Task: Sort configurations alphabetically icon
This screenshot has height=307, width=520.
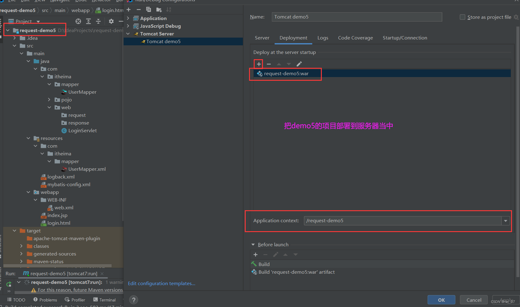Action: click(x=169, y=10)
